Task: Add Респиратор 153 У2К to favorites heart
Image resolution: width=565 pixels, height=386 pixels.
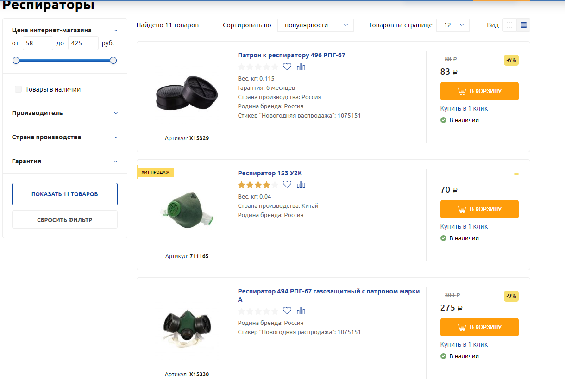Action: point(287,184)
